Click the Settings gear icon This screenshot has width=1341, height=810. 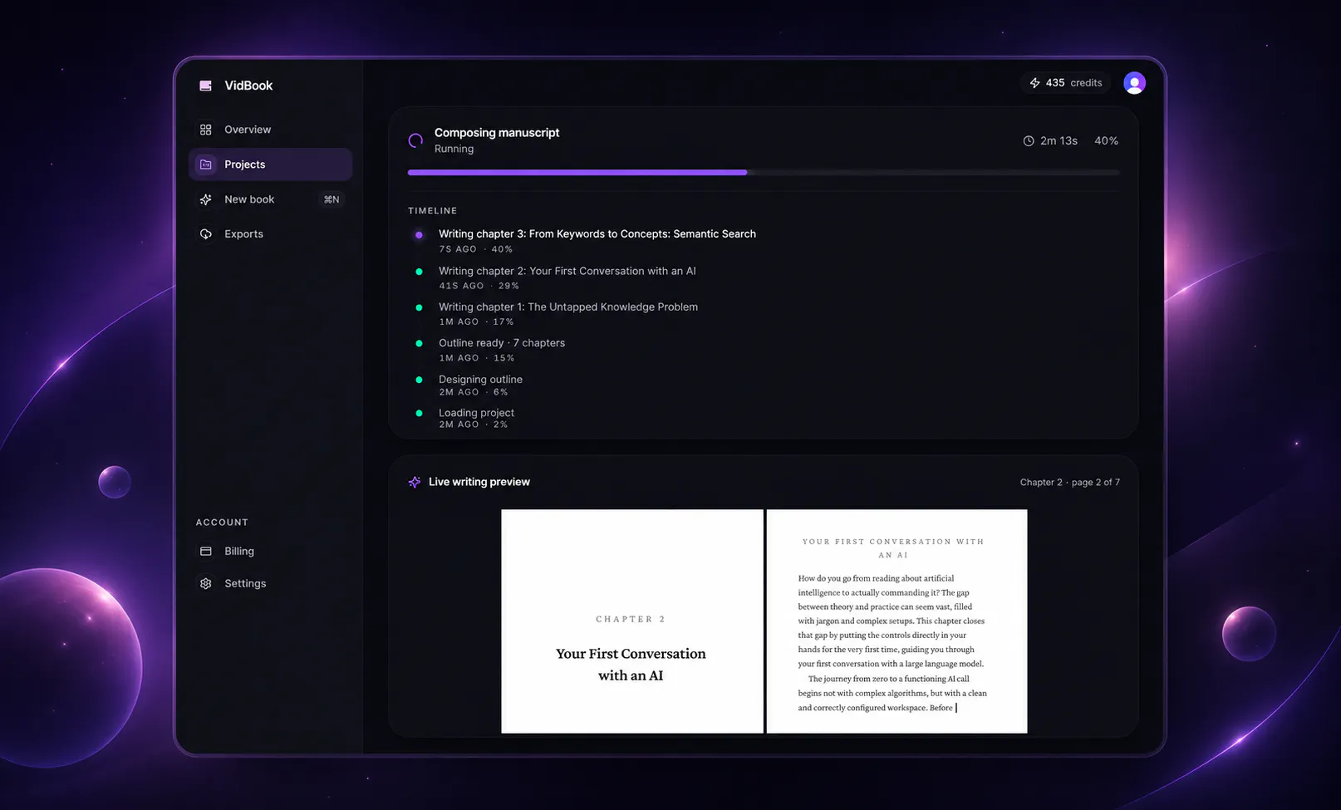tap(206, 583)
